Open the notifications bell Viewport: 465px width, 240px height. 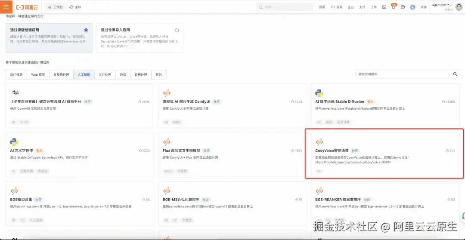(x=394, y=7)
